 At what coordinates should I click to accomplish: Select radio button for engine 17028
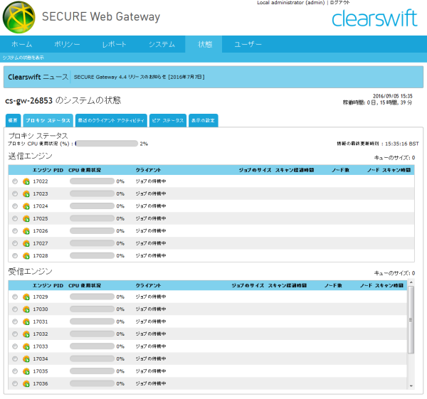point(15,255)
